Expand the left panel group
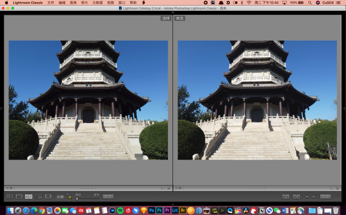The height and width of the screenshot is (215, 346). point(2,108)
